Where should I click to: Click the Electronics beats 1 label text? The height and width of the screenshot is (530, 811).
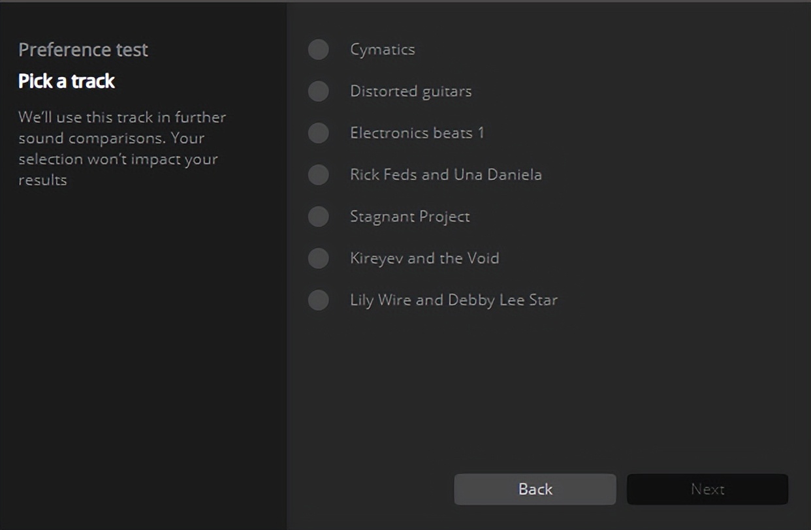point(417,133)
